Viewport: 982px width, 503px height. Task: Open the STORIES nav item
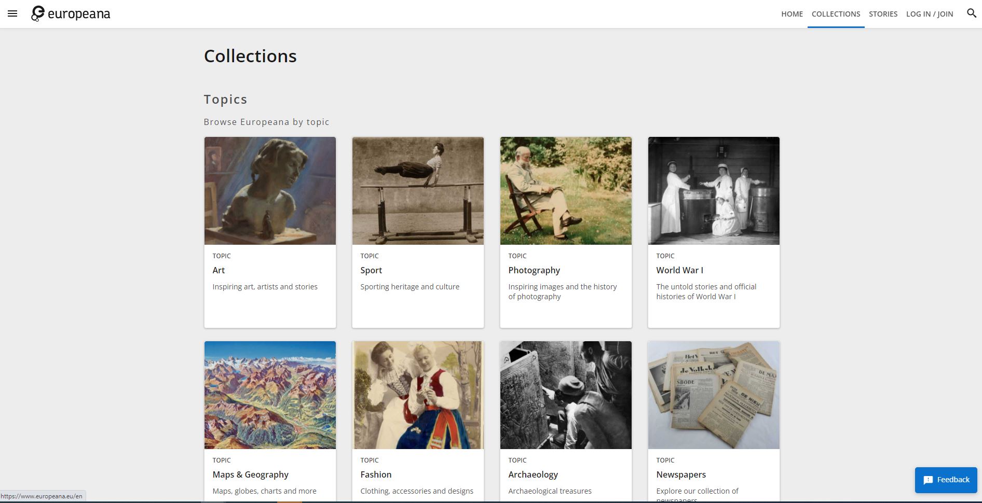tap(883, 14)
